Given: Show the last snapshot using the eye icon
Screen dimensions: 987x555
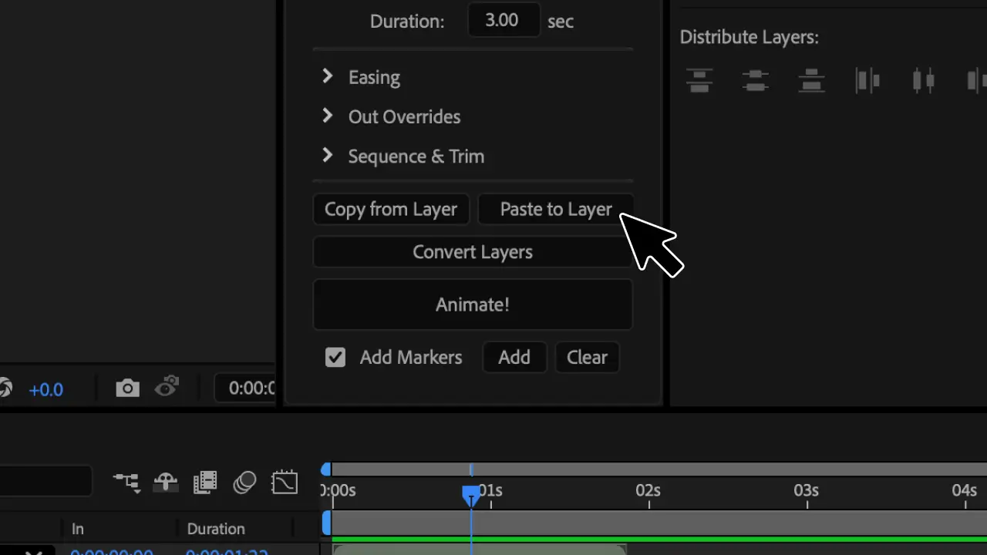Looking at the screenshot, I should pos(167,388).
